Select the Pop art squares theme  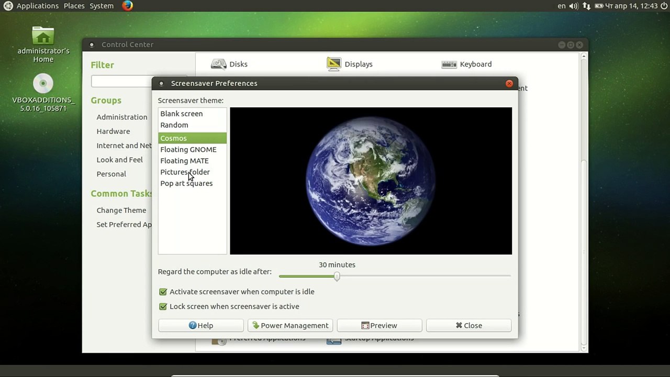pos(192,183)
